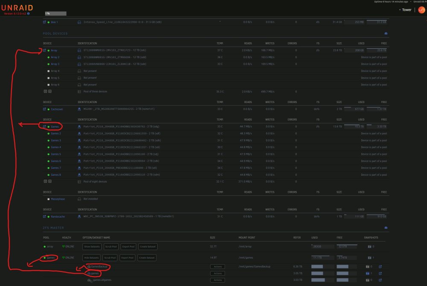The image size is (427, 286).
Task: Open the user avatar icon near Tower
Action: (421, 10)
